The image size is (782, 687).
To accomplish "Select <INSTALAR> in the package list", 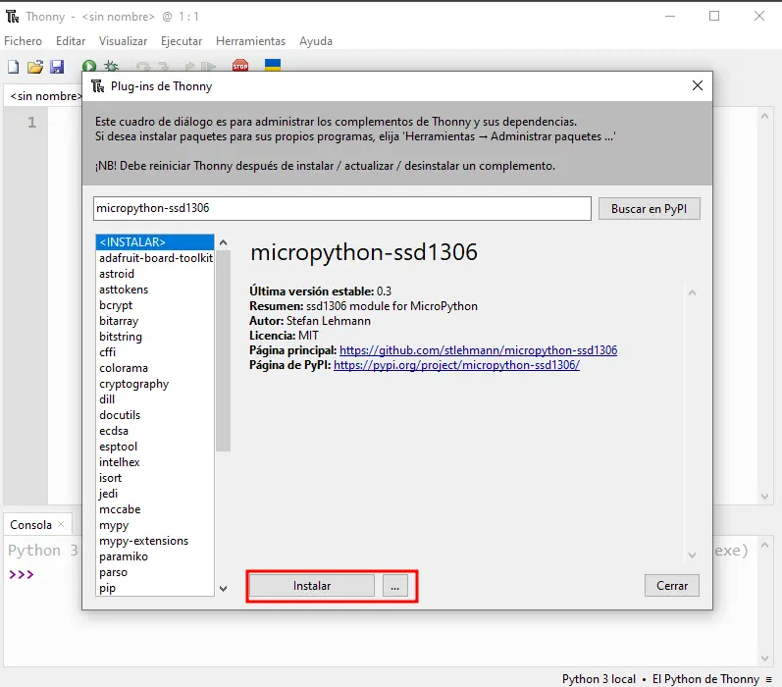I will [x=155, y=242].
